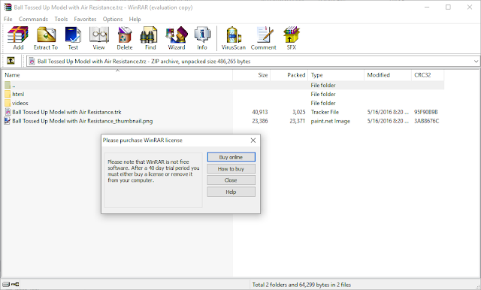Click the html folder icon
Image resolution: width=481 pixels, height=290 pixels.
click(x=8, y=94)
